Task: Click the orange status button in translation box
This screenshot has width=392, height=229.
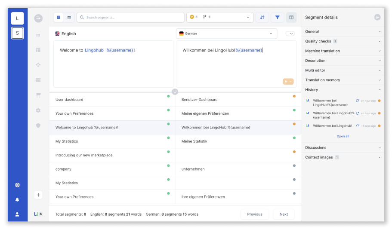Action: [288, 81]
